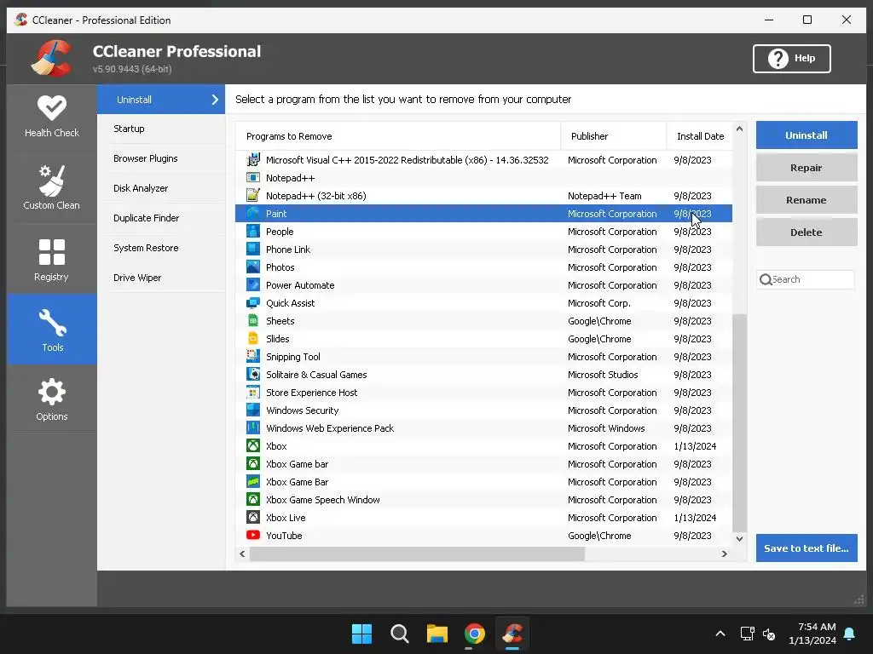Click the Xbox Game Speech Window icon

click(252, 500)
